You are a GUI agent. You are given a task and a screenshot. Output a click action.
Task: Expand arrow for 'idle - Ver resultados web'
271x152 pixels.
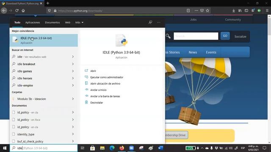tap(73, 57)
